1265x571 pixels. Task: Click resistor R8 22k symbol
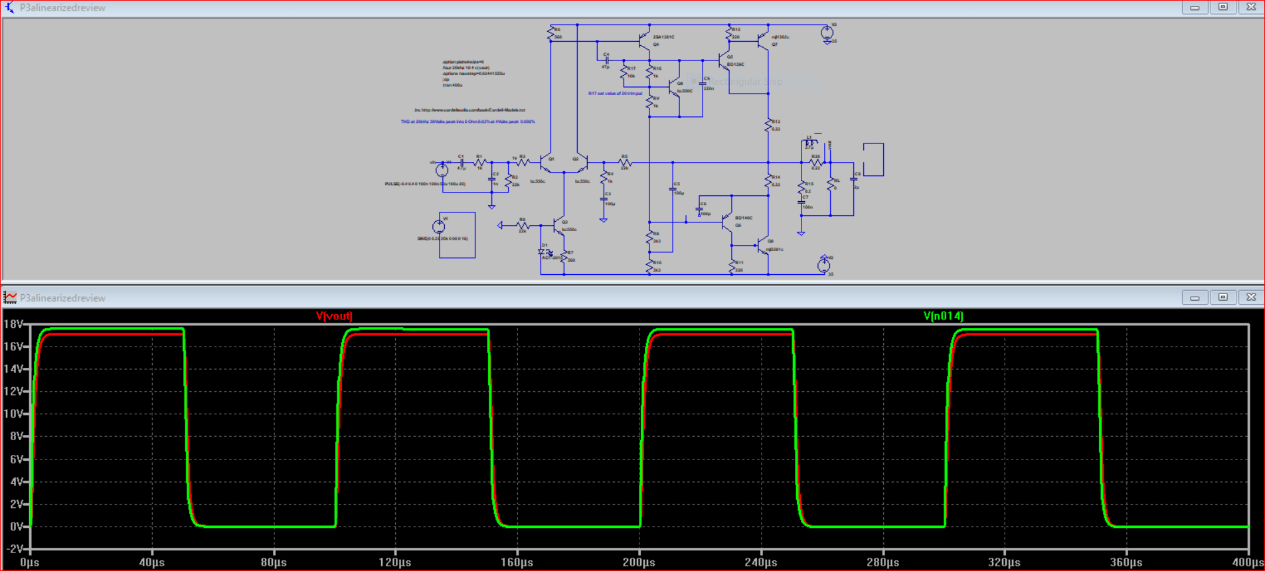(x=523, y=226)
